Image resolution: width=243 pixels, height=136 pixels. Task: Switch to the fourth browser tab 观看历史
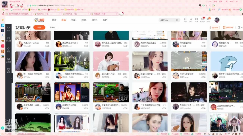point(104,14)
